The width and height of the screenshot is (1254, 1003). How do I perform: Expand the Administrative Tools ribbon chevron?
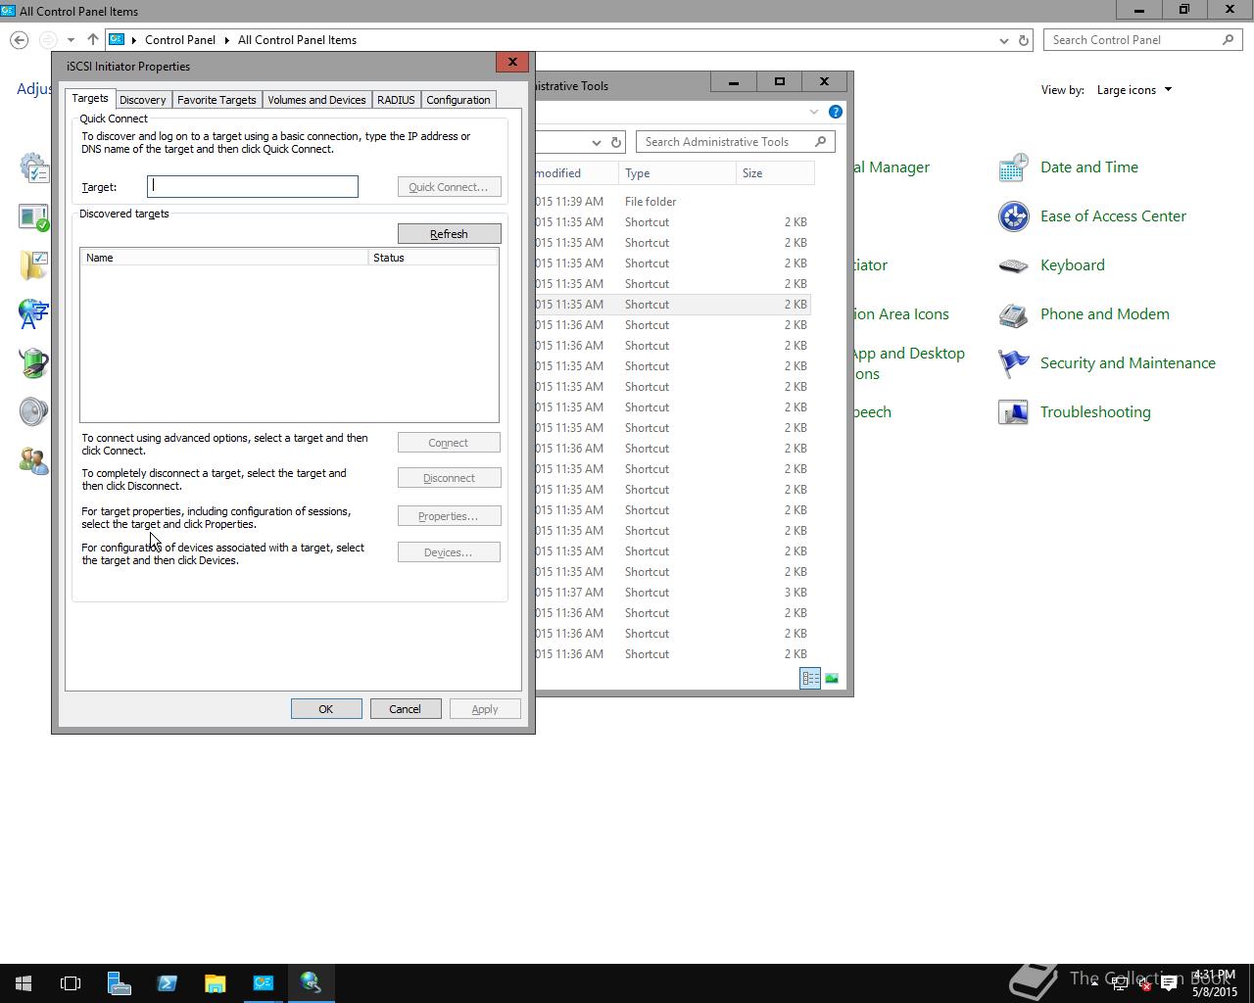814,112
